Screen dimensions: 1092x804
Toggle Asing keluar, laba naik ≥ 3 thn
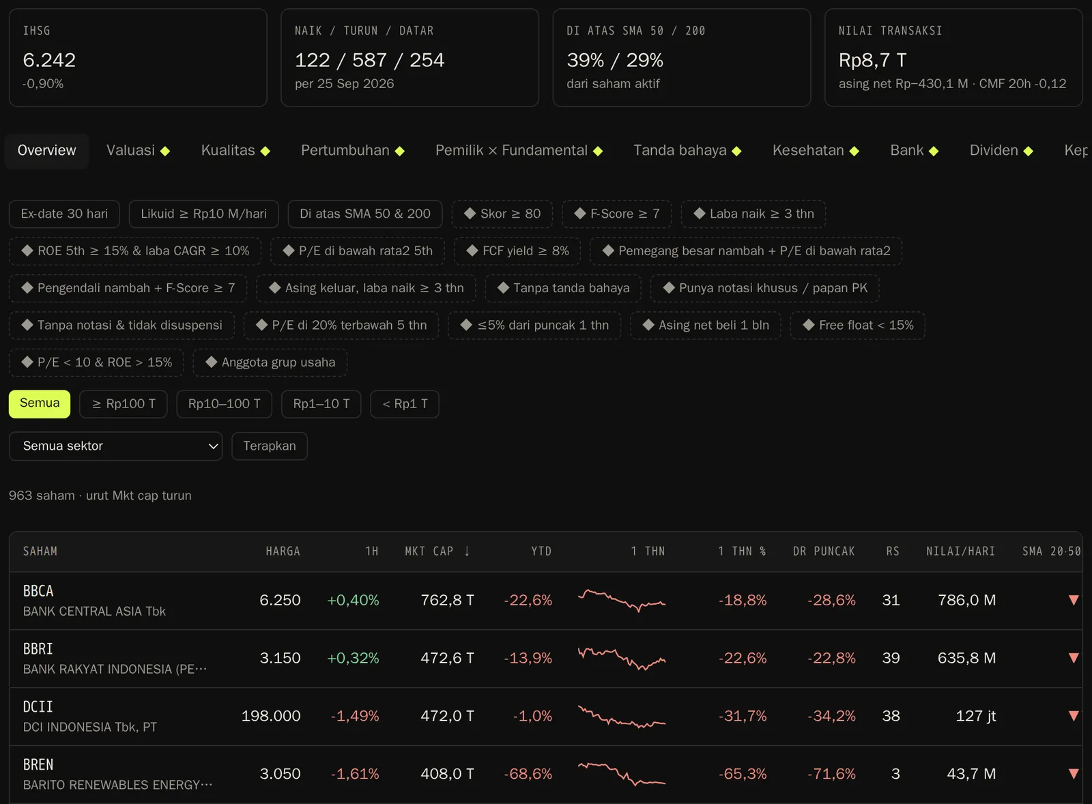(x=366, y=288)
